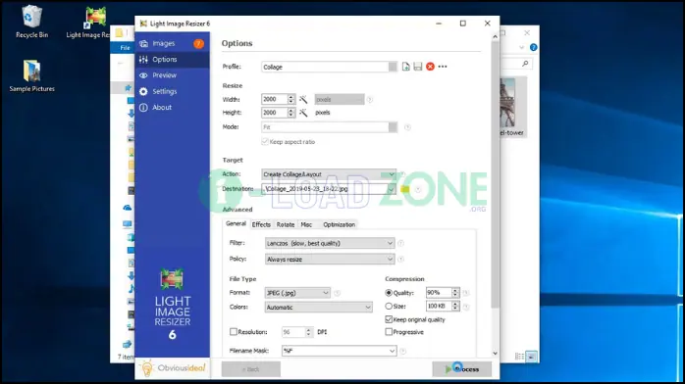This screenshot has height=384, width=685.
Task: Open the Profile Collage dropdown
Action: [x=330, y=67]
